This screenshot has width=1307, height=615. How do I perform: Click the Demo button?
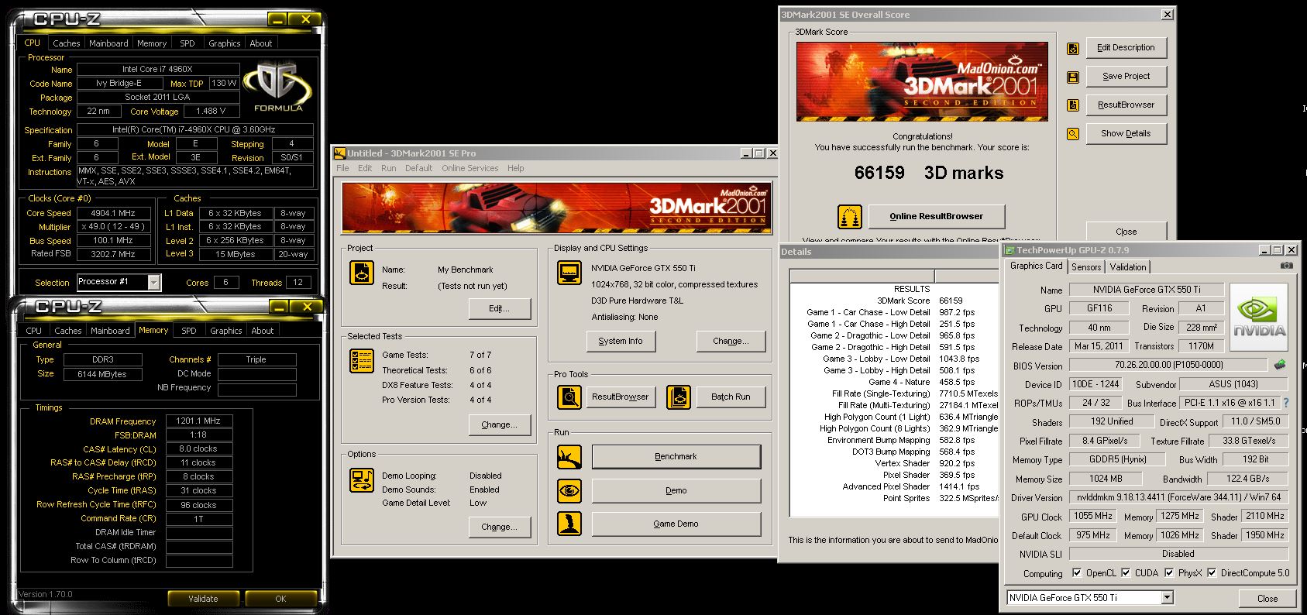[x=676, y=490]
